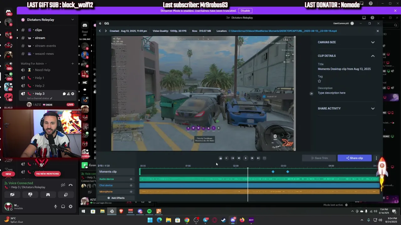Dismiss the Streamer Mode banner
Viewport: 401px width, 225px height.
coord(395,11)
